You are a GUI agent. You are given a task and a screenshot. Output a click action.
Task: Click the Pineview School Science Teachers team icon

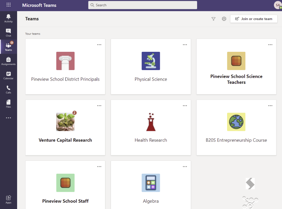pyautogui.click(x=236, y=61)
